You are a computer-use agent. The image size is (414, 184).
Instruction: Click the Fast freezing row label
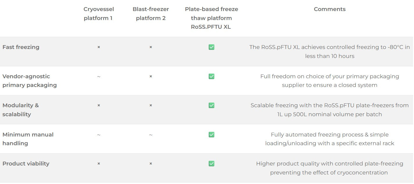pyautogui.click(x=21, y=47)
